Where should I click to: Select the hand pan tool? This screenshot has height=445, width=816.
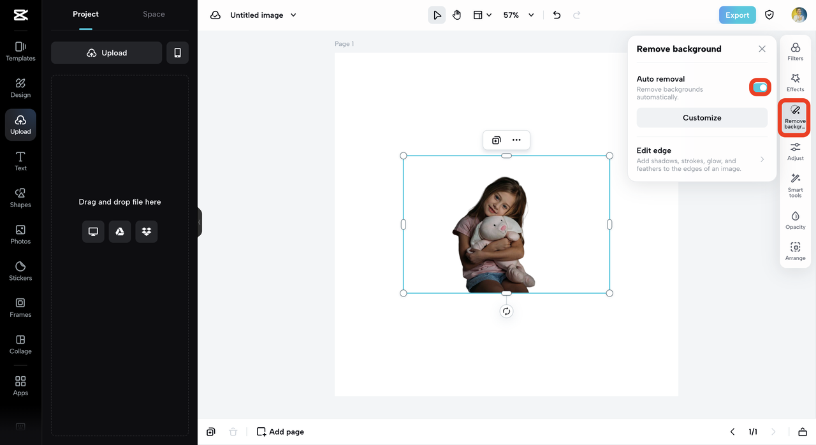[x=456, y=15]
